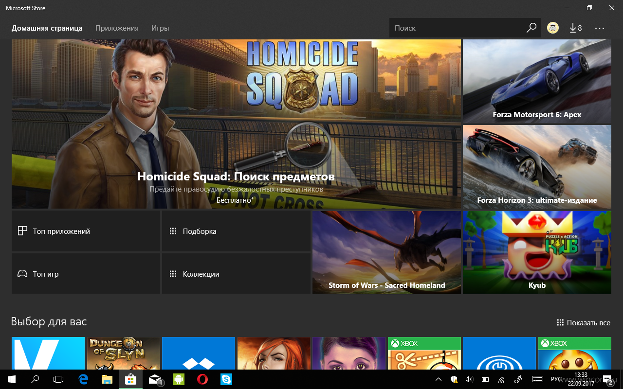The width and height of the screenshot is (623, 389).
Task: Open Task View on the taskbar
Action: (x=58, y=379)
